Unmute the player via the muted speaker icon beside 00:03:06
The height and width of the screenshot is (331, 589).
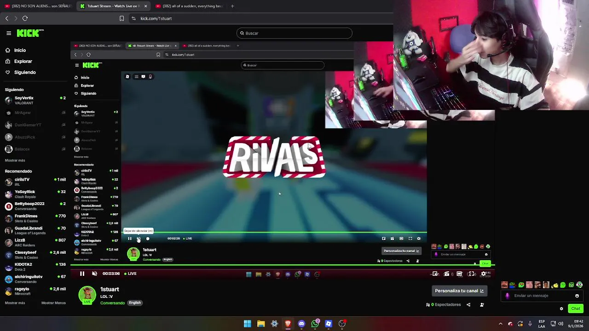coord(94,274)
